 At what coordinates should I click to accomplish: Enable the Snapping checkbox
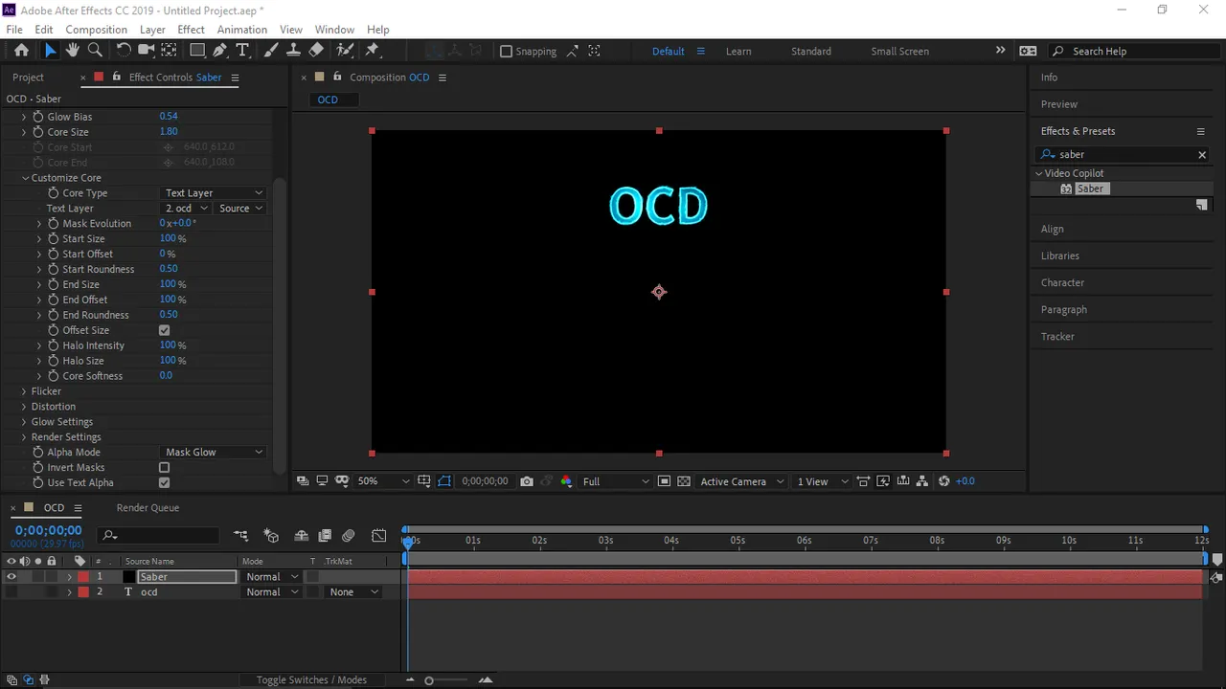(506, 51)
